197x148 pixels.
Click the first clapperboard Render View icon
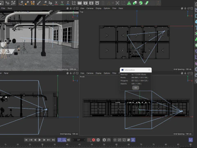point(80,3)
